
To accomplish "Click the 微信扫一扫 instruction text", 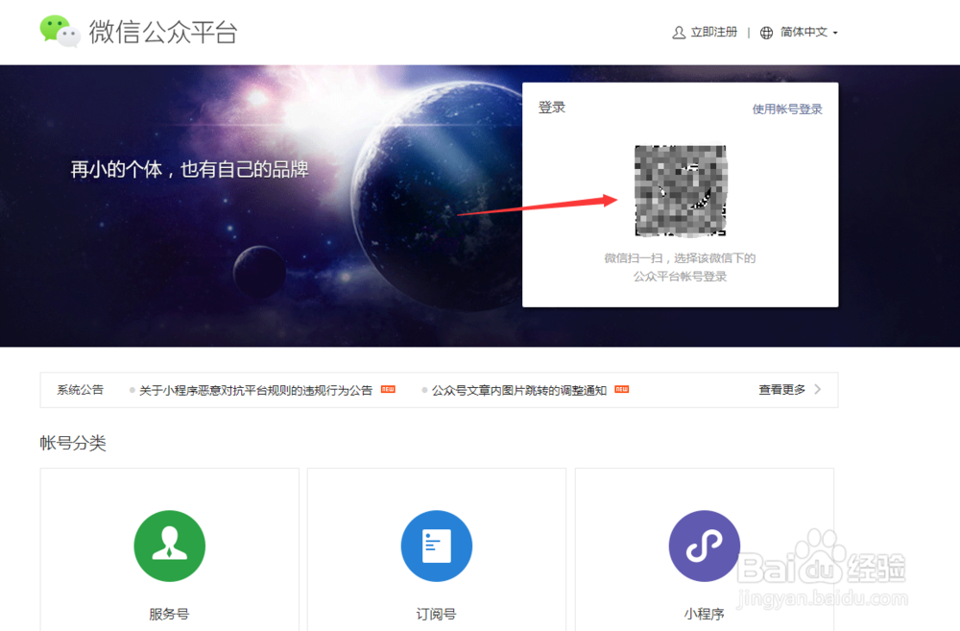I will click(680, 267).
